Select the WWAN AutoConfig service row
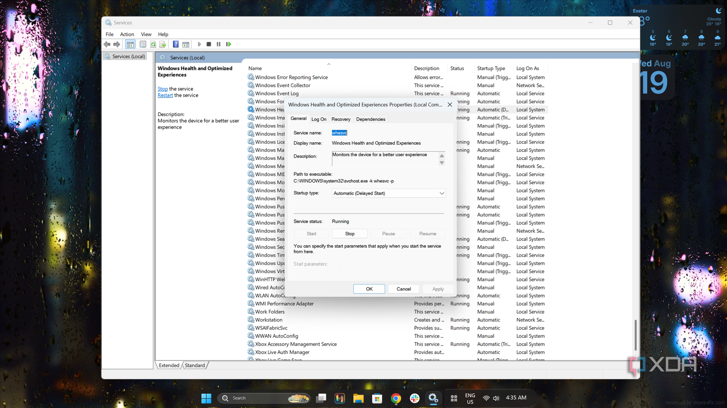727x408 pixels. (397, 336)
